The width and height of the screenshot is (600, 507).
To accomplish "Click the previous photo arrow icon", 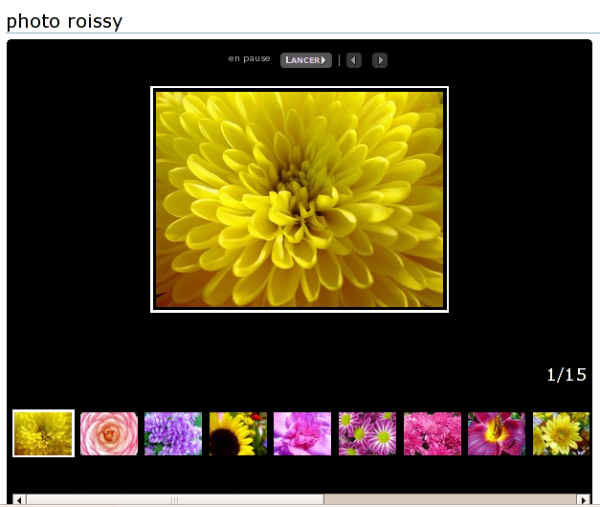I will 354,60.
